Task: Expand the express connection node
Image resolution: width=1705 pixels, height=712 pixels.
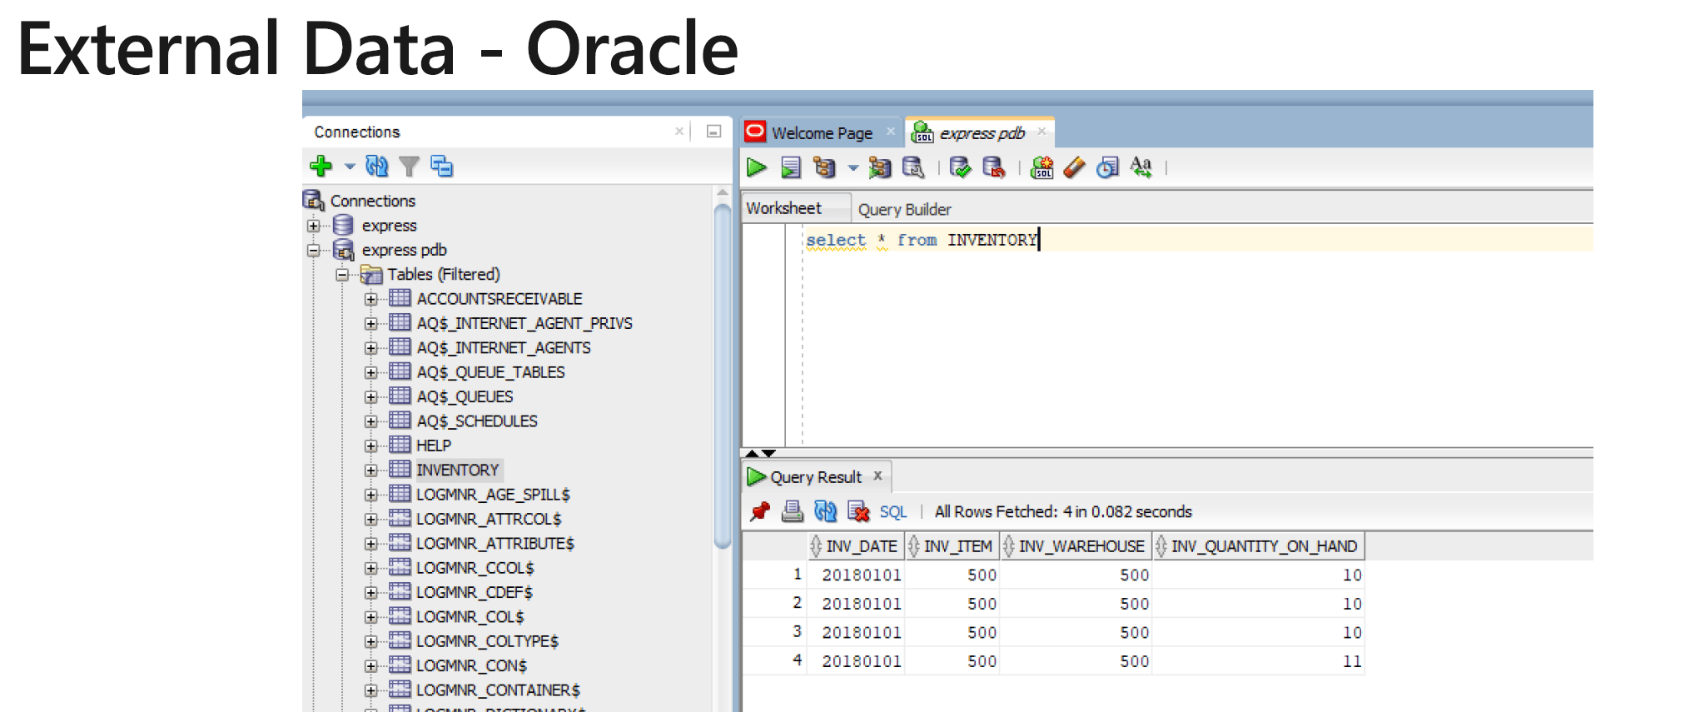Action: (313, 226)
